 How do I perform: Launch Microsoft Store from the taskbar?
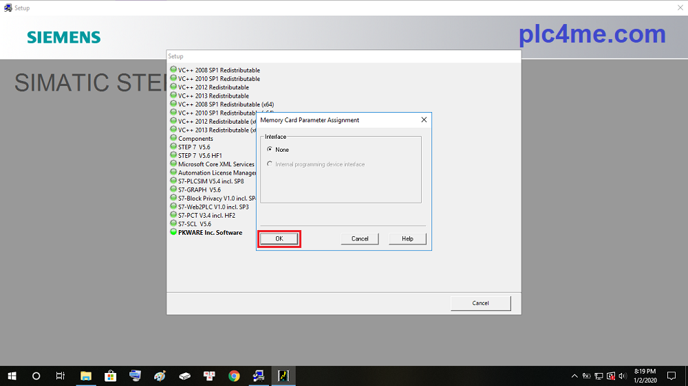pyautogui.click(x=110, y=376)
